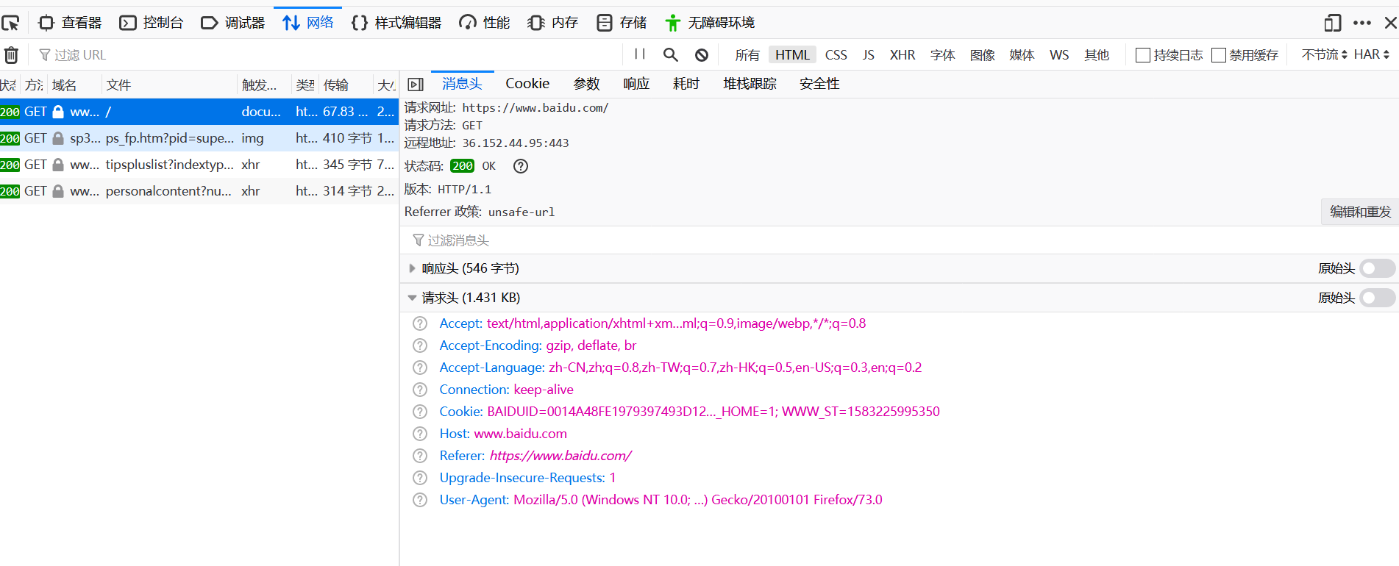Viewport: 1399px width, 566px height.
Task: Select the 网络 network tab
Action: click(x=308, y=23)
